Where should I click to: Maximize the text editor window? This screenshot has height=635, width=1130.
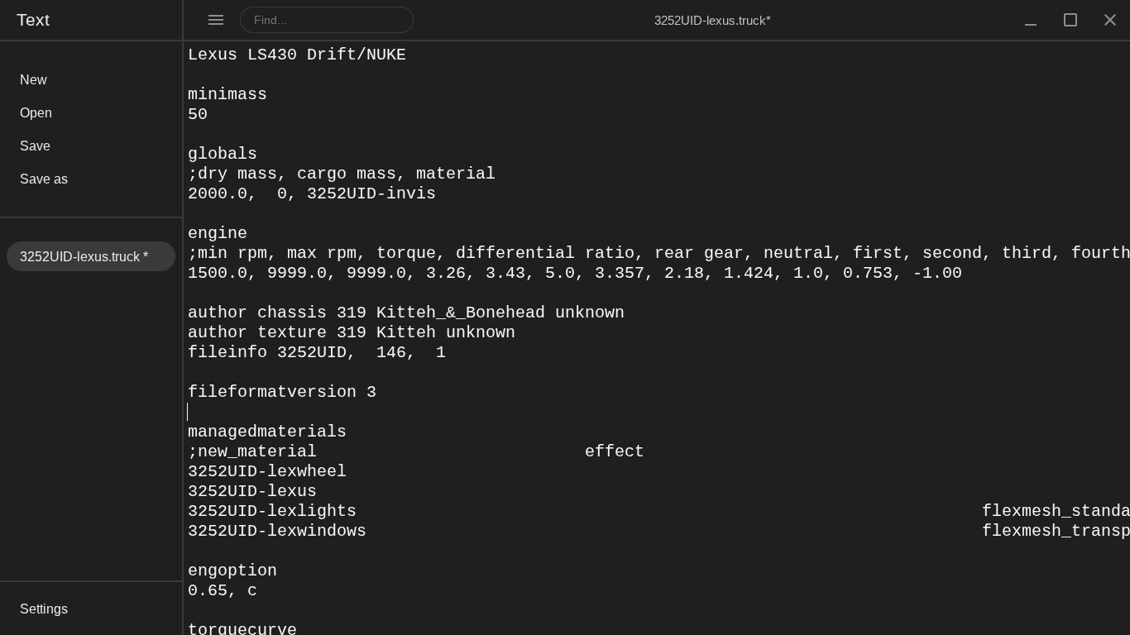click(x=1070, y=20)
